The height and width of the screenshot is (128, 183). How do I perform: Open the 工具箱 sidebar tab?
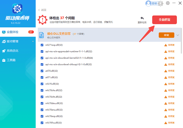pyautogui.click(x=18, y=60)
